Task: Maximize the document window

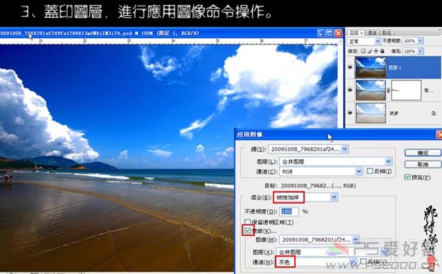Action: (329, 33)
